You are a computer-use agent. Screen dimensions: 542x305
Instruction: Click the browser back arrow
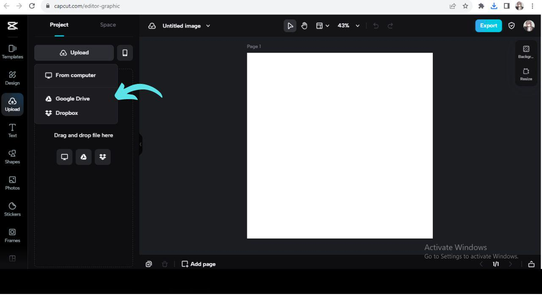point(6,6)
